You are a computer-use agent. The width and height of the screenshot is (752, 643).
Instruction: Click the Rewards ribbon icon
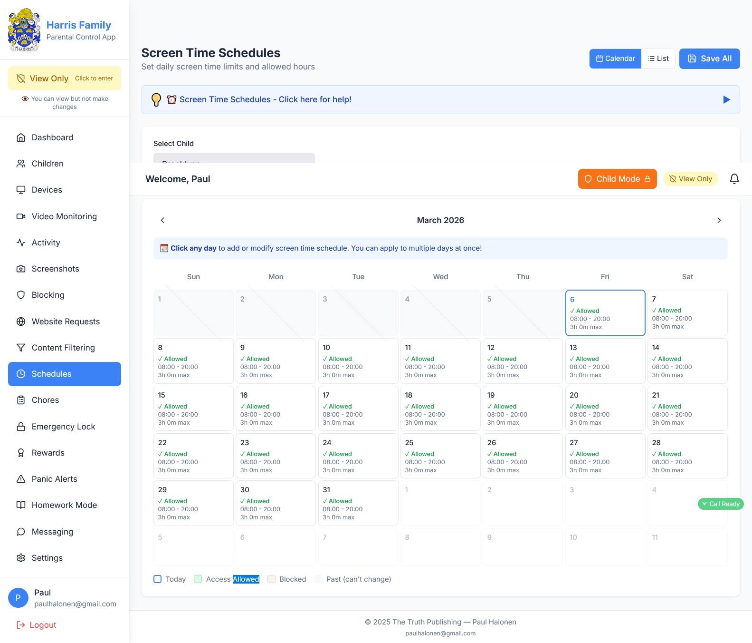21,453
